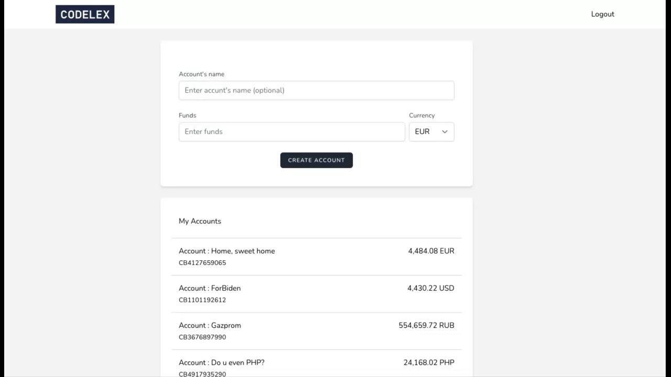Click the My Accounts heading
671x377 pixels.
click(x=200, y=221)
